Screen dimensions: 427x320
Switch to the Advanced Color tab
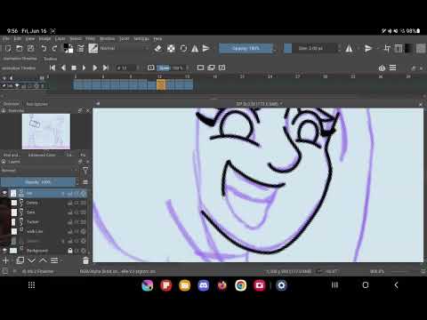42,155
